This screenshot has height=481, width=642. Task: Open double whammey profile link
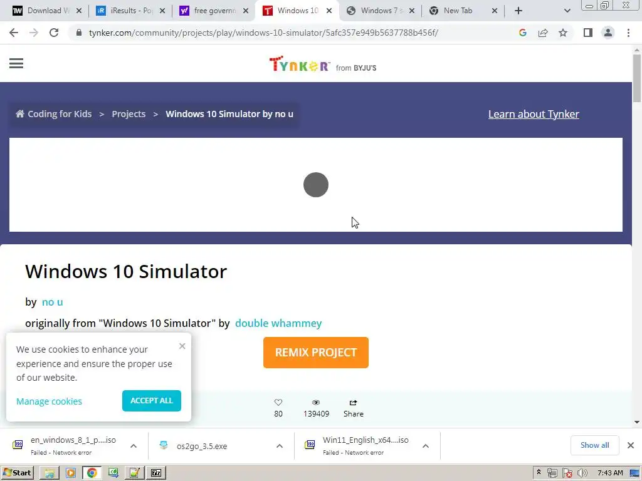(278, 323)
